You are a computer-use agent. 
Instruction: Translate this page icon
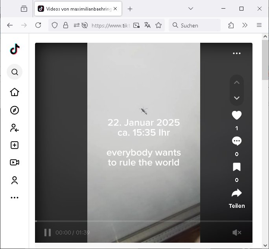pos(147,25)
